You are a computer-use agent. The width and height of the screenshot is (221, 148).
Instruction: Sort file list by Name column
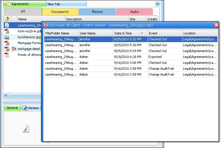click(41, 19)
